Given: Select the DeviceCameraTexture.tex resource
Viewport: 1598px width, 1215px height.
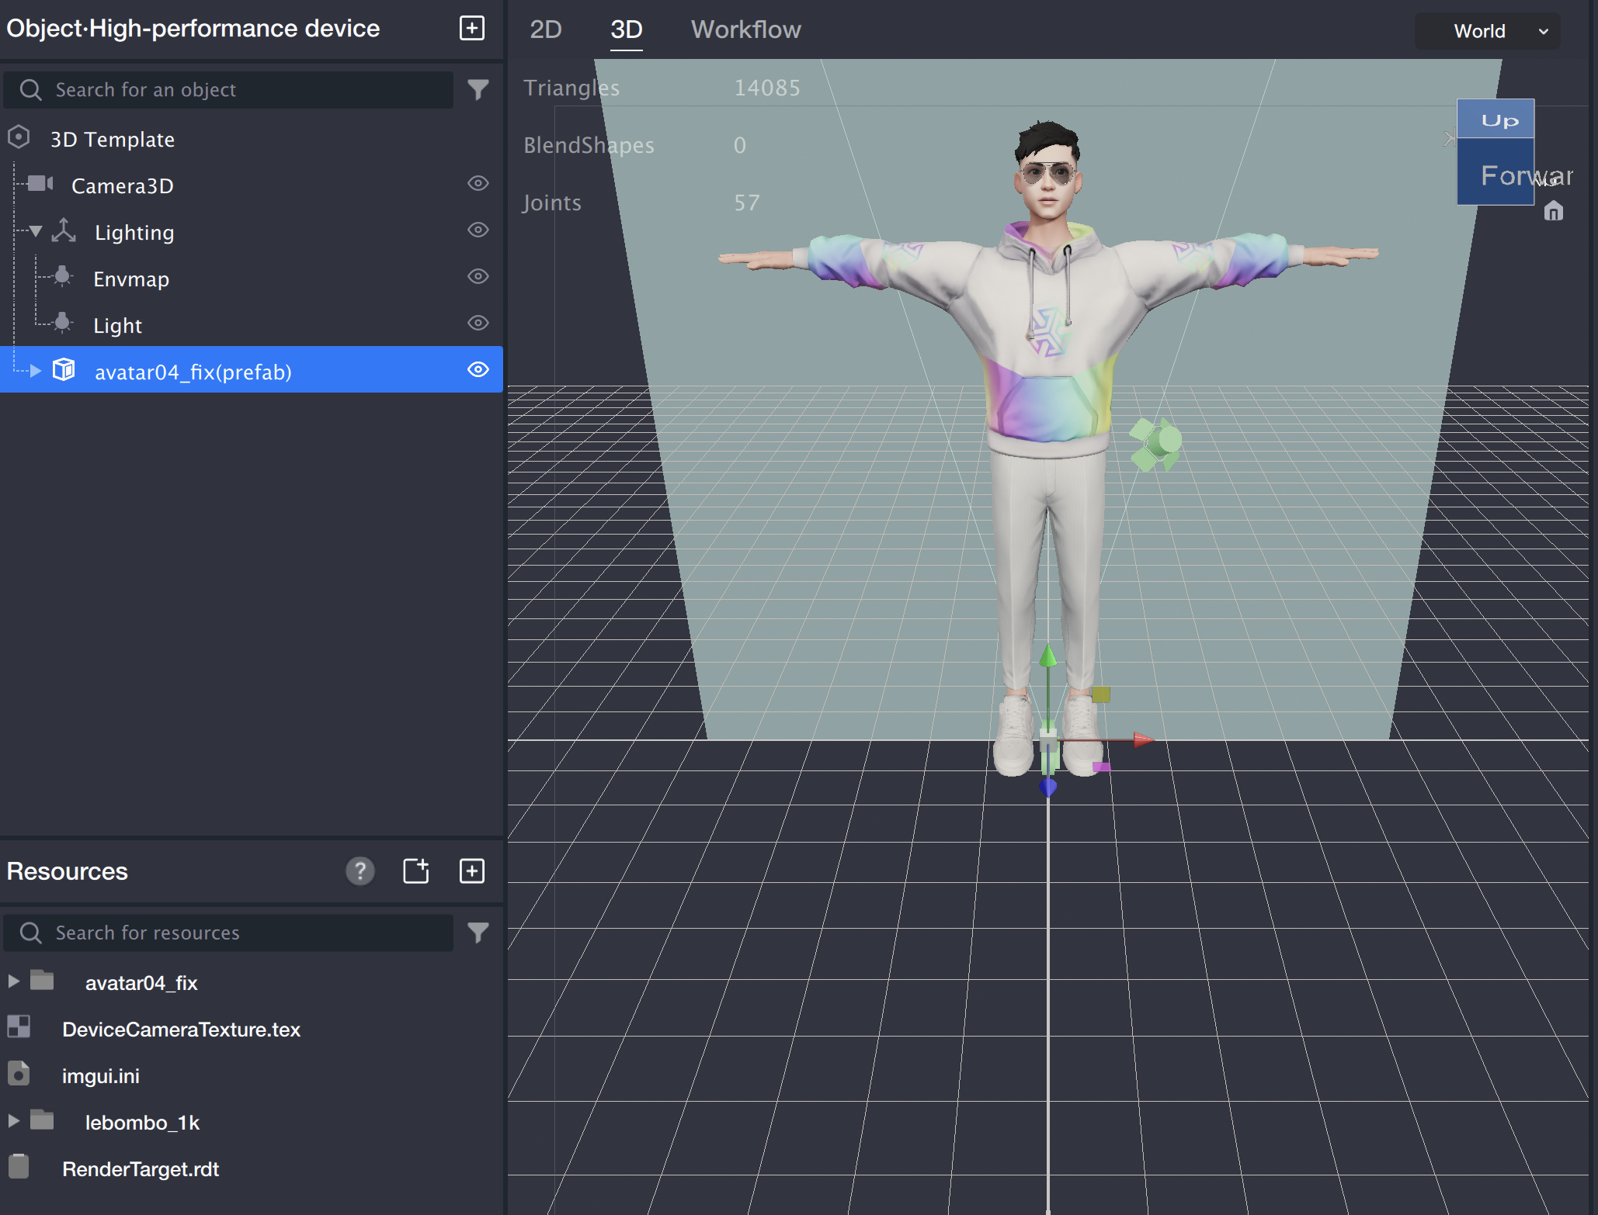Looking at the screenshot, I should (x=181, y=1030).
